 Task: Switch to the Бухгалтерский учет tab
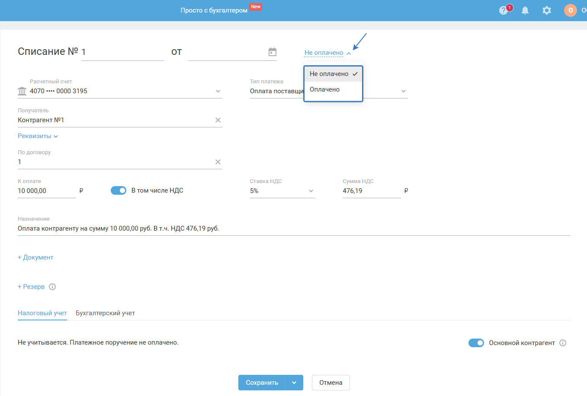point(105,313)
